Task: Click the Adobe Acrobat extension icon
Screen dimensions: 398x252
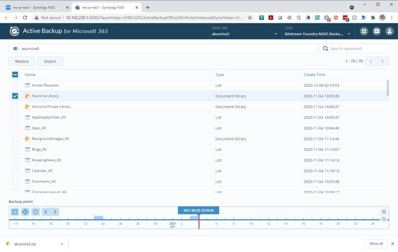Action: coord(271,18)
